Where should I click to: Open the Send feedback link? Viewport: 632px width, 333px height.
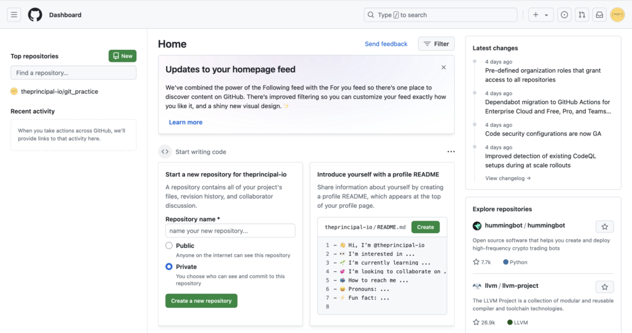coord(386,44)
